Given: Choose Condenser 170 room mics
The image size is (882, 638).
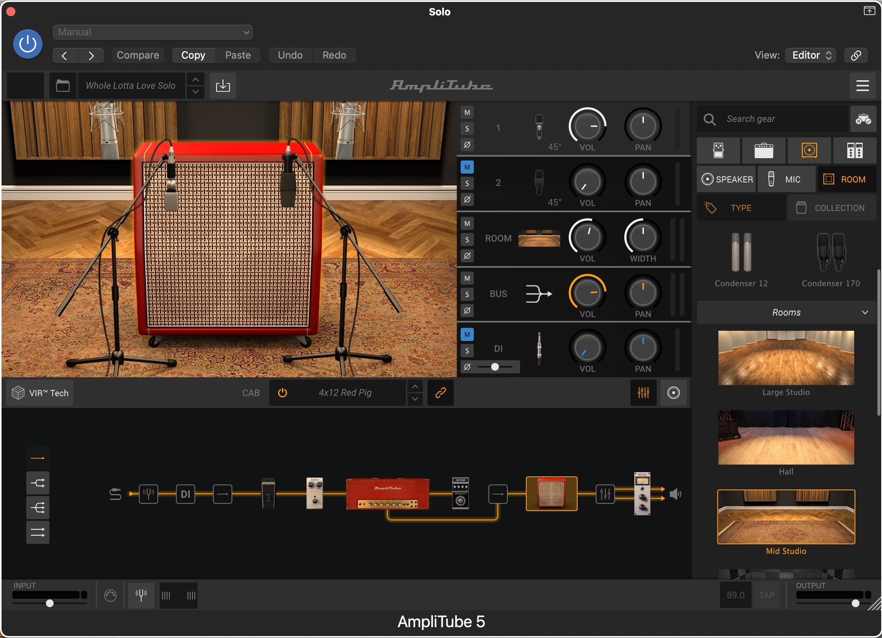Looking at the screenshot, I should pos(831,260).
